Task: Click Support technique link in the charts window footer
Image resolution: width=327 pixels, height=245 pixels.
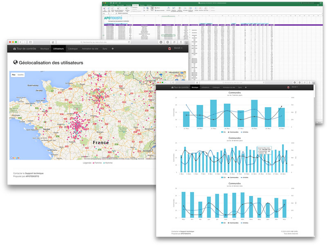Action: pos(187,232)
